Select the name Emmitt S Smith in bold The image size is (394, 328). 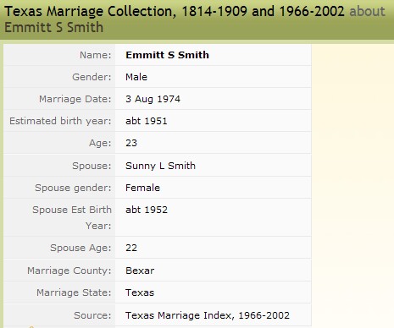167,55
